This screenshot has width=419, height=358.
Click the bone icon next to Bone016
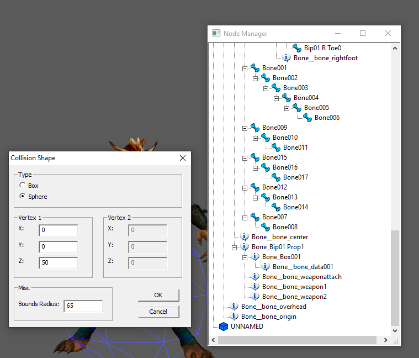(x=265, y=167)
